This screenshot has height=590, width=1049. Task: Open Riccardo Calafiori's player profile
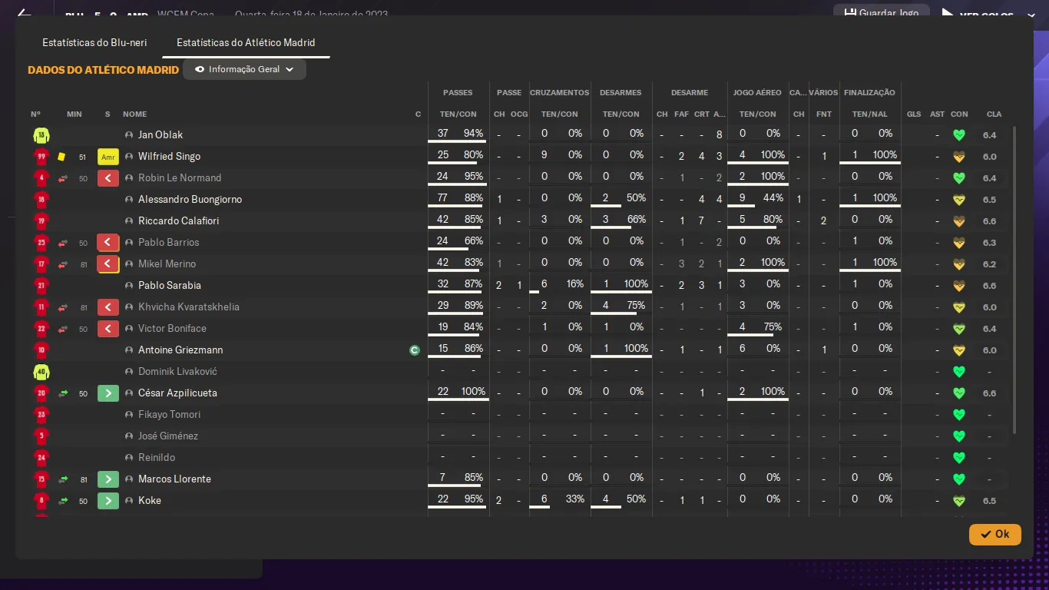(x=179, y=221)
